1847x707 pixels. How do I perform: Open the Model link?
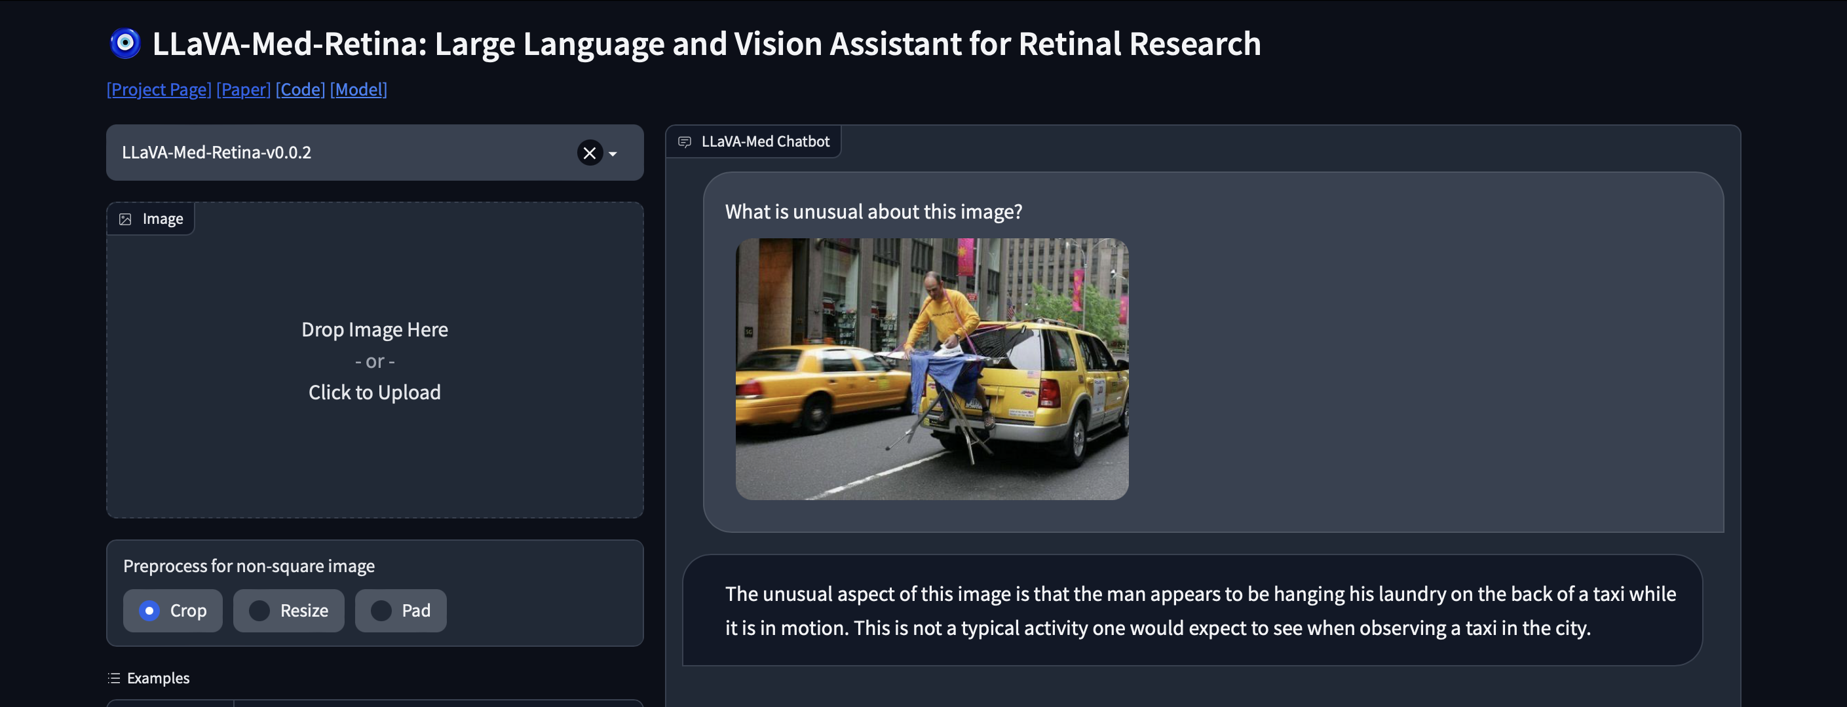(358, 90)
